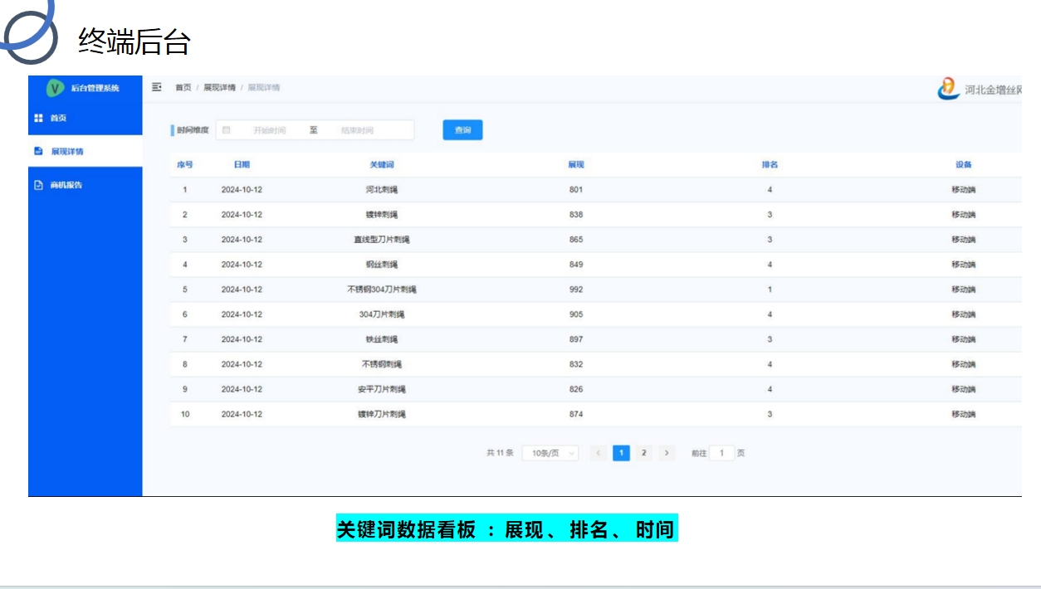Click the 排名 column header
Image resolution: width=1041 pixels, height=589 pixels.
click(770, 165)
